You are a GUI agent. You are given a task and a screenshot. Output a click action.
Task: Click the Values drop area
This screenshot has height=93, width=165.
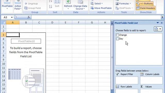pos(151,91)
